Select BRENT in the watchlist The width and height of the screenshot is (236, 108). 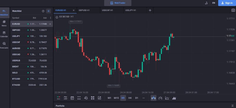[x=32, y=67]
